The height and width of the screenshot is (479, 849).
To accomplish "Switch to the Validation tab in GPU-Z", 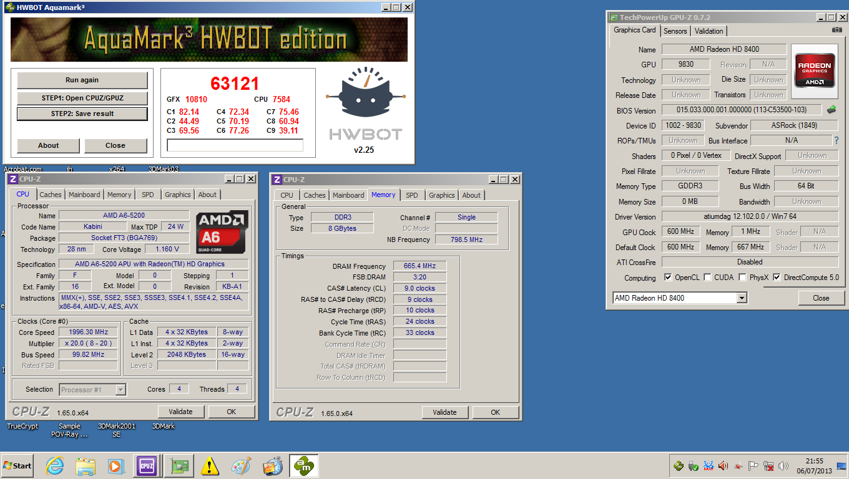I will [709, 31].
